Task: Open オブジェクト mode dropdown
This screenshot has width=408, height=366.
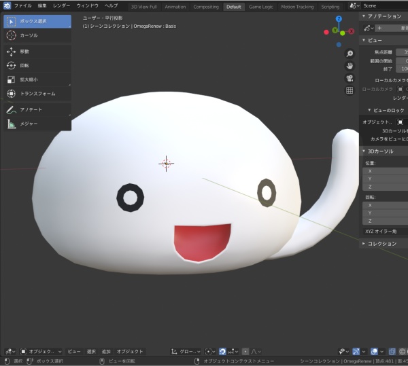Action: (x=41, y=352)
